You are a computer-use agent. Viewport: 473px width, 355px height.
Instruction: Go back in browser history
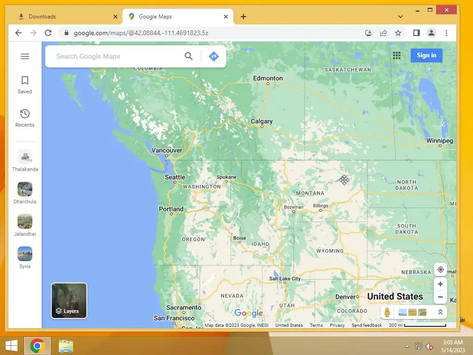[x=18, y=33]
